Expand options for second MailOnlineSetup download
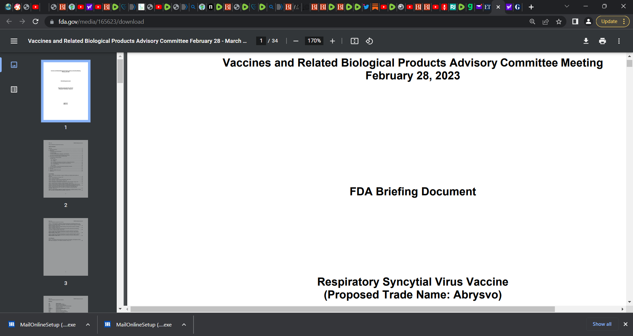633x336 pixels. [x=184, y=324]
